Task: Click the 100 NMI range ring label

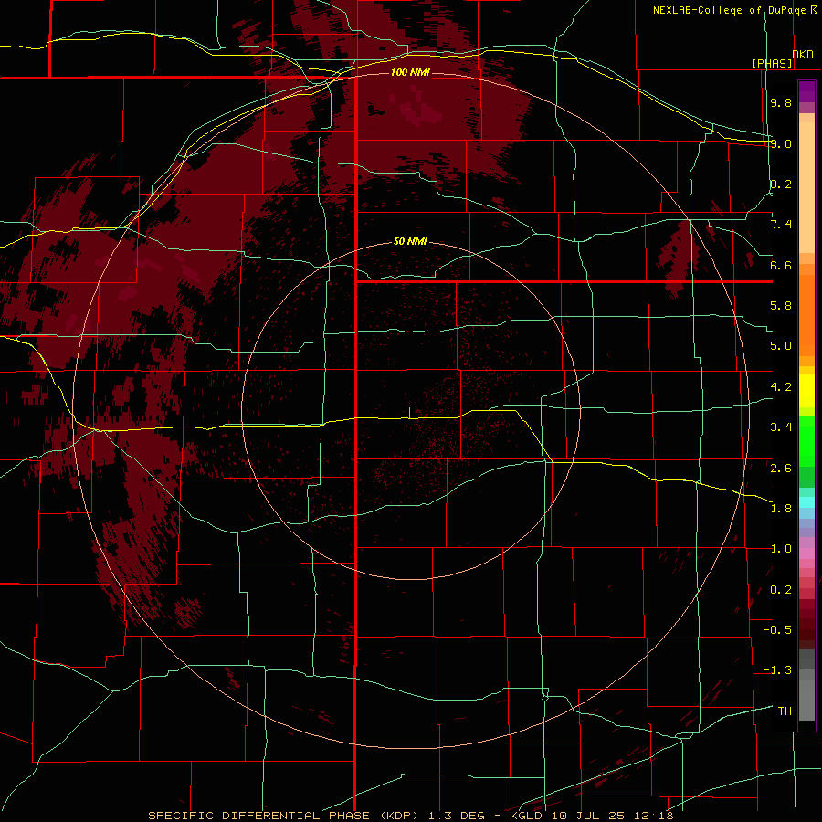Action: pyautogui.click(x=410, y=72)
